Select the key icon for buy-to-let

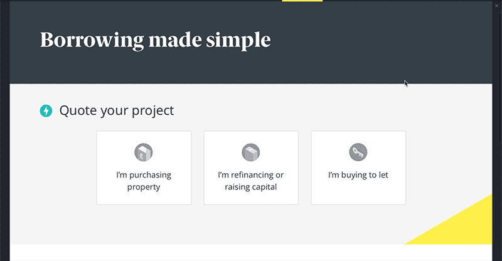click(358, 152)
